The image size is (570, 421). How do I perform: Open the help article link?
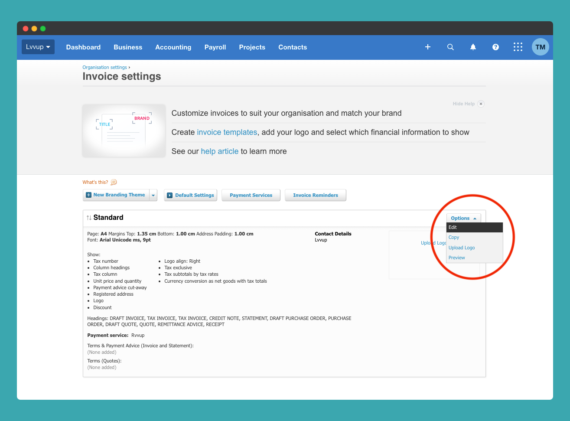click(x=219, y=151)
